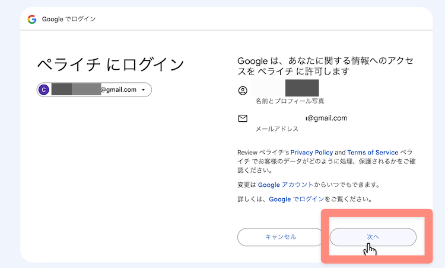445x268 pixels.
Task: Click the キャンセル button
Action: [281, 237]
